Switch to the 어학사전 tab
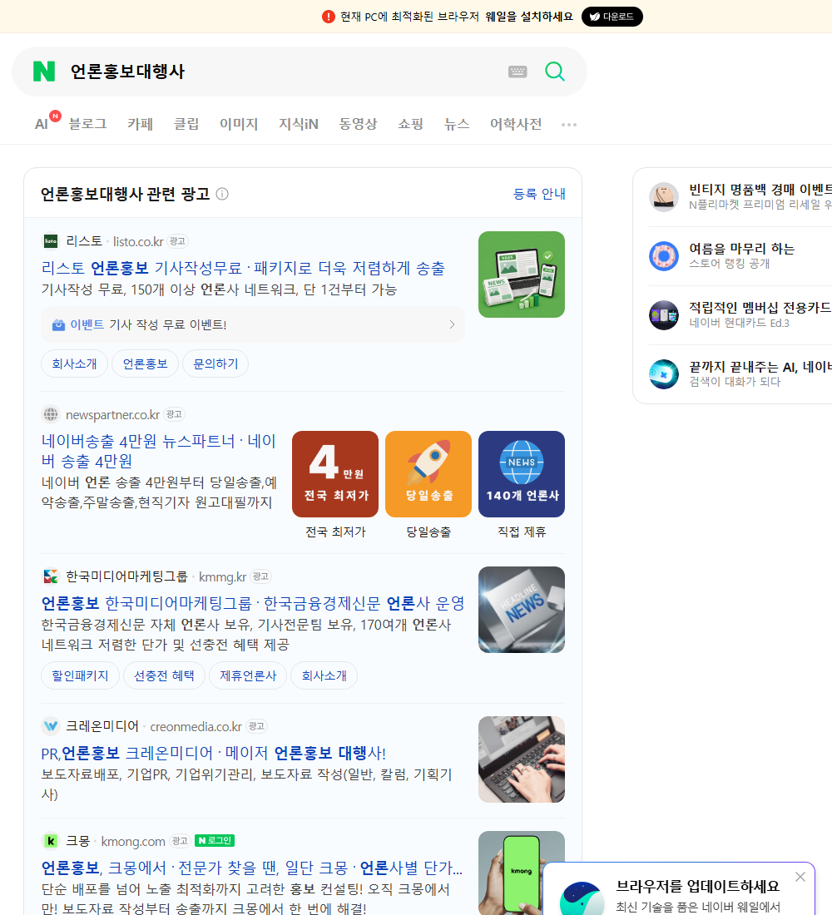This screenshot has width=832, height=915. 516,124
